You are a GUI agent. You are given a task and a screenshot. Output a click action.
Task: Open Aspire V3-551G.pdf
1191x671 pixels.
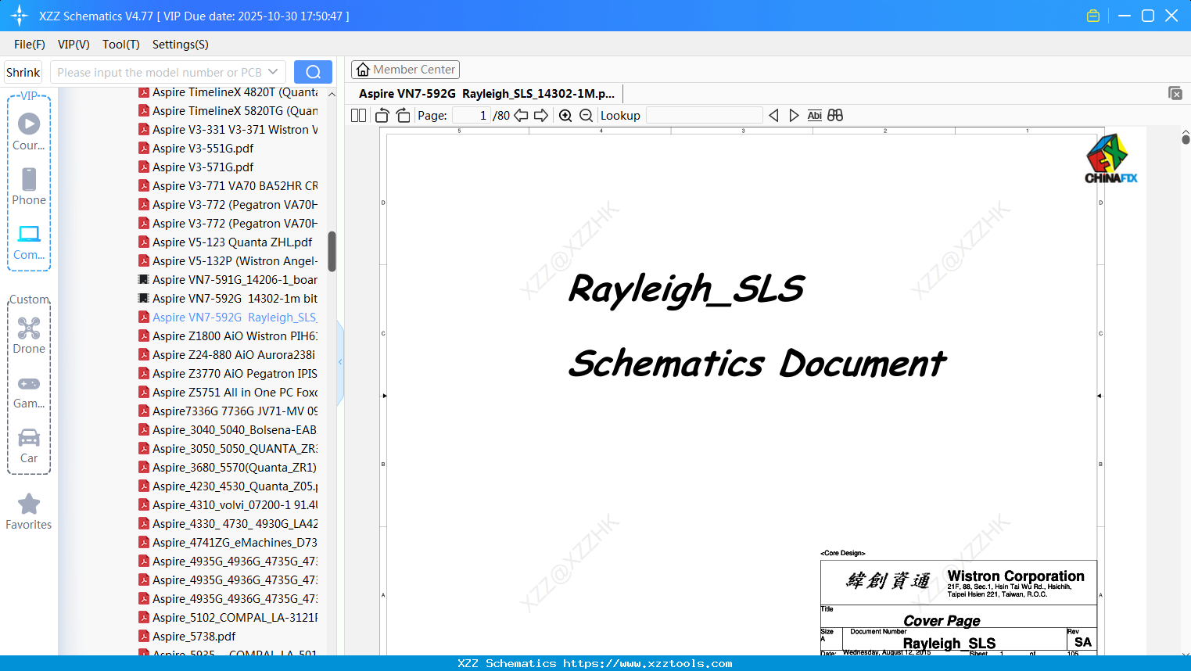196,149
